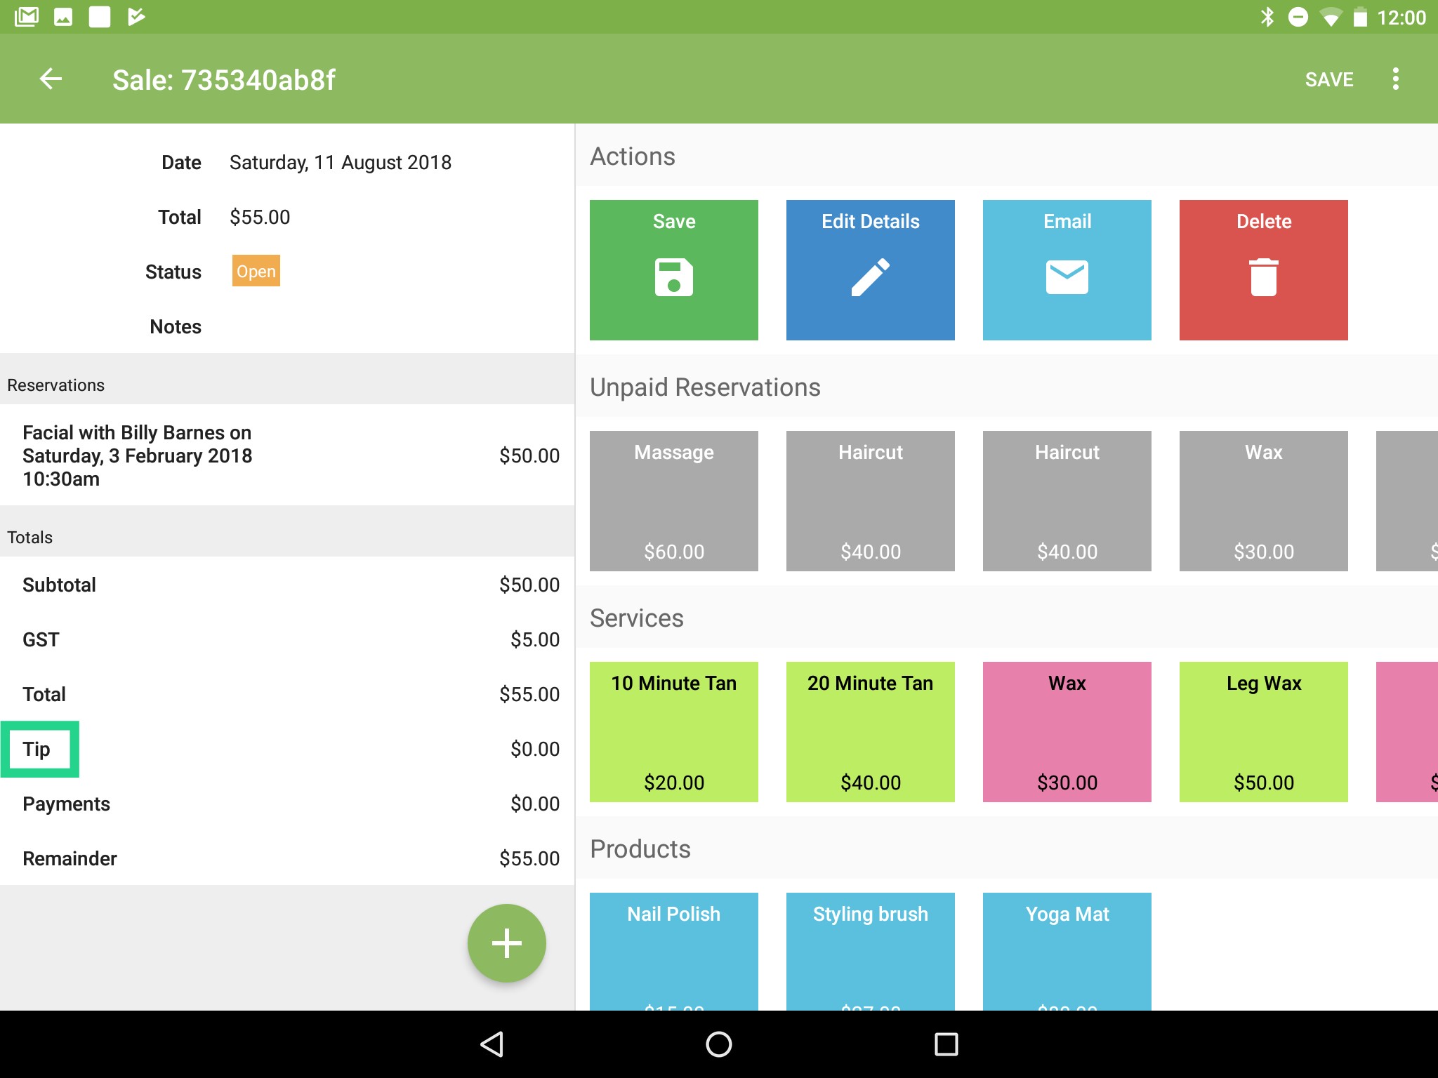The width and height of the screenshot is (1438, 1078).
Task: Open the three-dot overflow menu
Action: click(x=1395, y=79)
